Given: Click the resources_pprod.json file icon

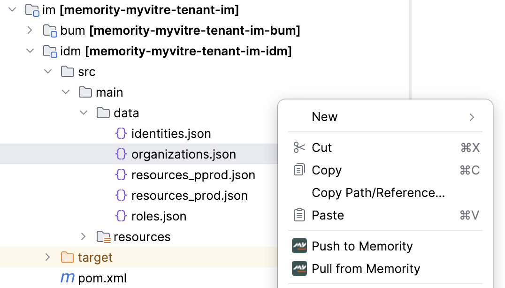Looking at the screenshot, I should coord(121,174).
